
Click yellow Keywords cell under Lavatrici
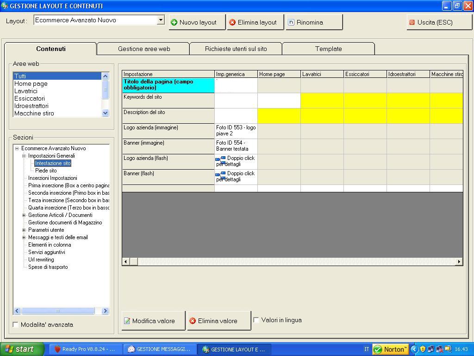322,101
